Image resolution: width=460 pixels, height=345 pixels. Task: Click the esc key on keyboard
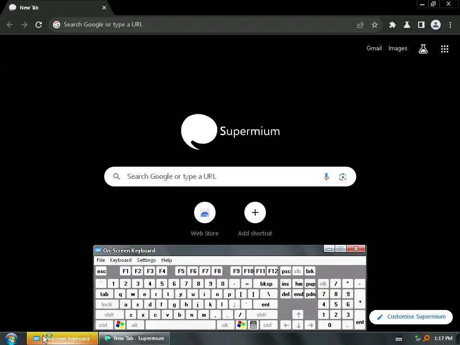click(102, 271)
